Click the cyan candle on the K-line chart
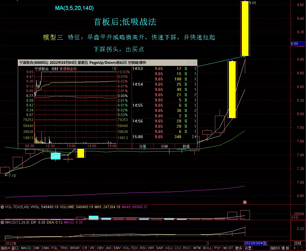Viewport: 306px width, 251px height. click(55, 156)
